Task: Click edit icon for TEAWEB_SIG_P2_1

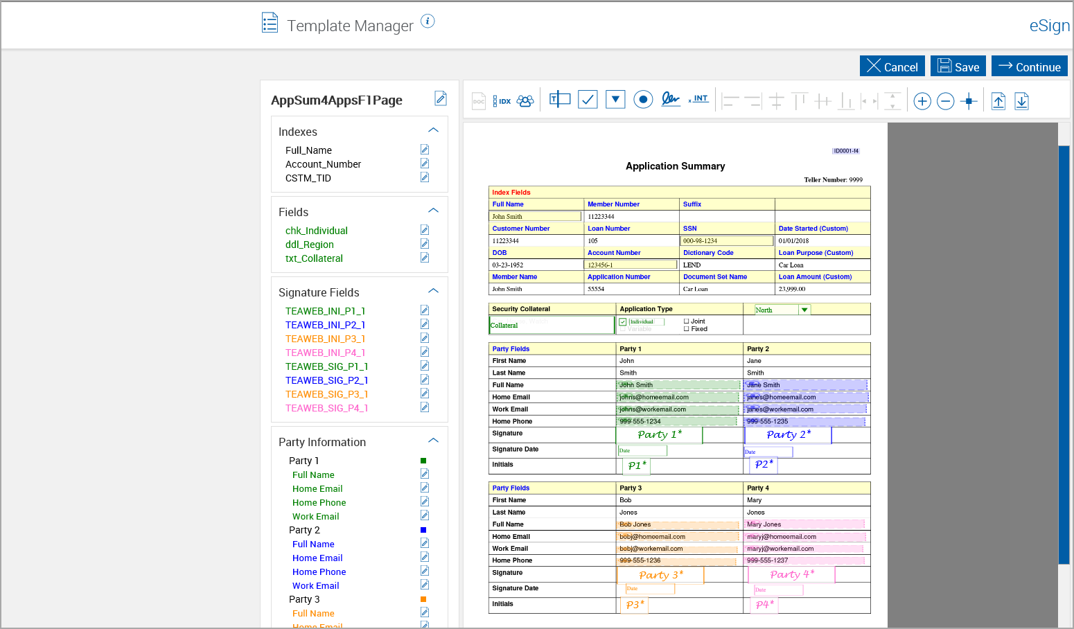Action: (425, 380)
